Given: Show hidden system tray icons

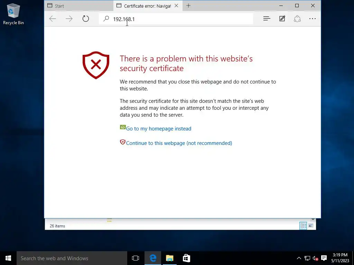Looking at the screenshot, I should [x=299, y=258].
